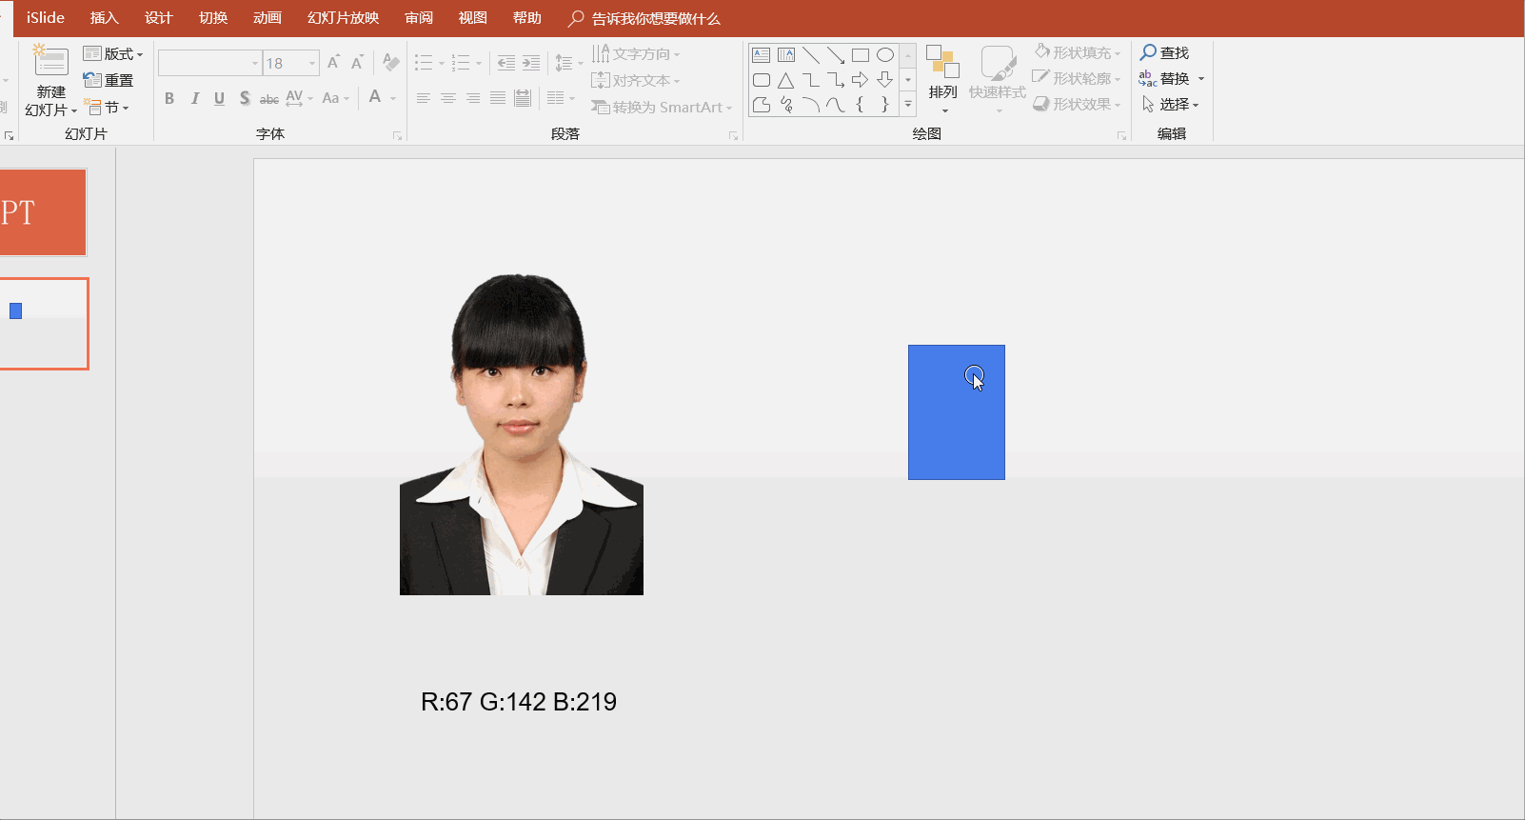Click the 重置 reset button
Image resolution: width=1525 pixels, height=820 pixels.
[109, 80]
